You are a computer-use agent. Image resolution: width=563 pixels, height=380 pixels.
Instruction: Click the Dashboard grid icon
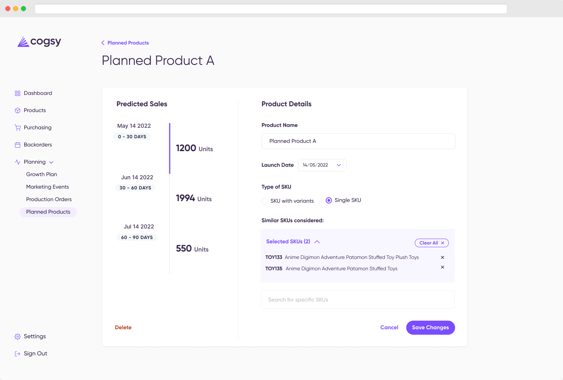[x=18, y=93]
